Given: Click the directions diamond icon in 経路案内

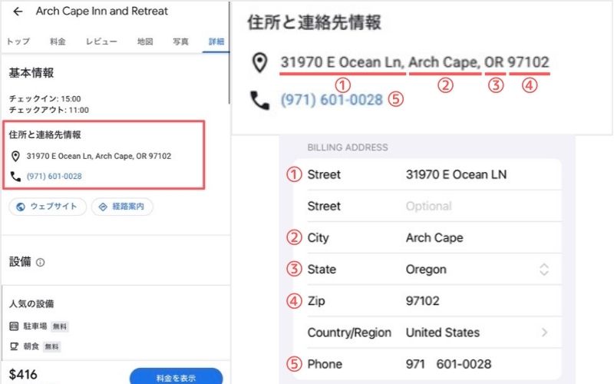Looking at the screenshot, I should [103, 207].
